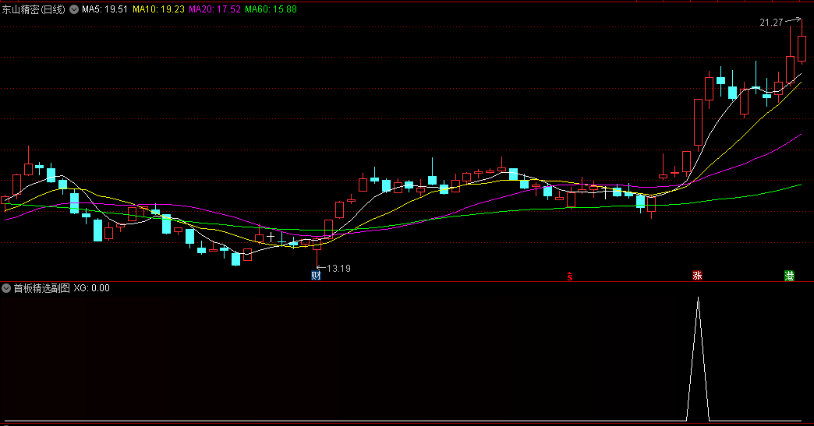
Task: Click the 涨 limit-up marker icon
Action: [x=697, y=275]
